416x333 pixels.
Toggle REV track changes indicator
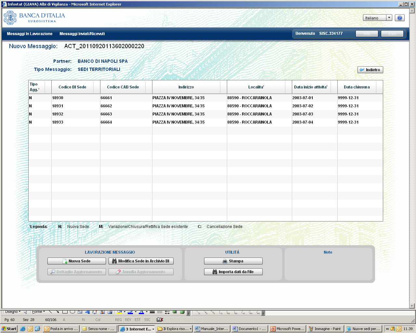point(128,320)
